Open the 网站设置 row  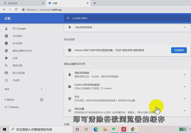click(x=127, y=111)
